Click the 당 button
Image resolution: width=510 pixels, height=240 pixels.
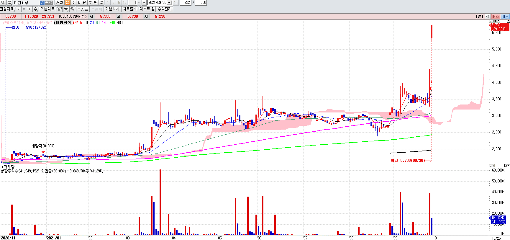click(x=176, y=3)
